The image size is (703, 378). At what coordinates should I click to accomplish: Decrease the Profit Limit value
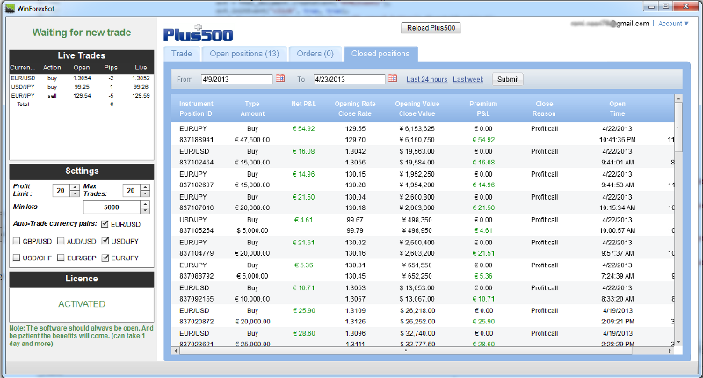(x=75, y=193)
